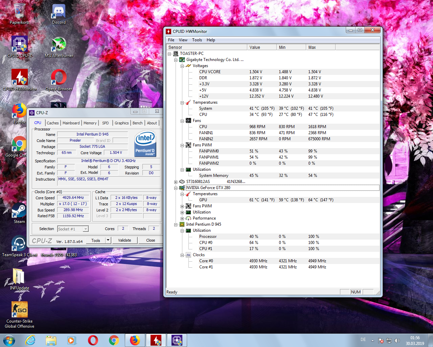The image size is (433, 347).
Task: Switch to CPU-Z in the taskbar
Action: click(x=177, y=340)
